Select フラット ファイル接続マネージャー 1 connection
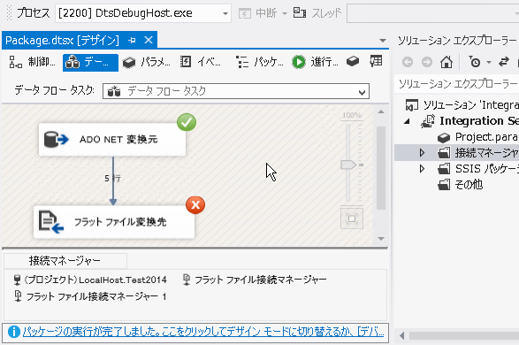The image size is (519, 345). (x=90, y=296)
